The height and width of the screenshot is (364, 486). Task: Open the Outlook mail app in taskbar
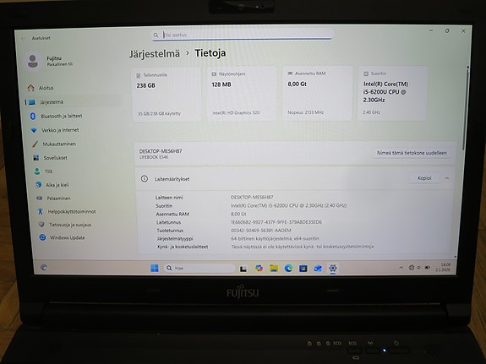[x=318, y=269]
